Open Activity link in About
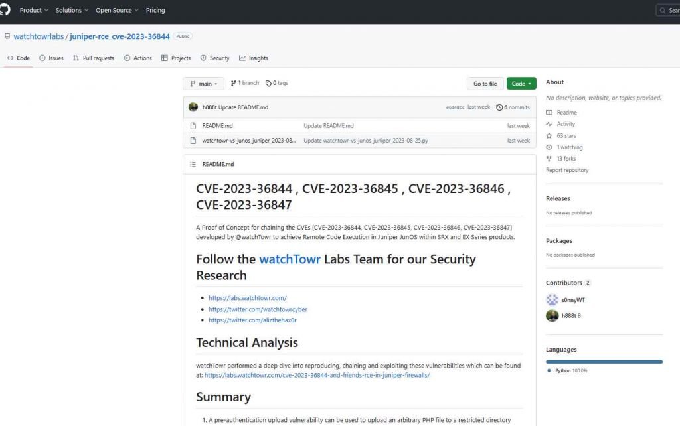 click(x=566, y=124)
